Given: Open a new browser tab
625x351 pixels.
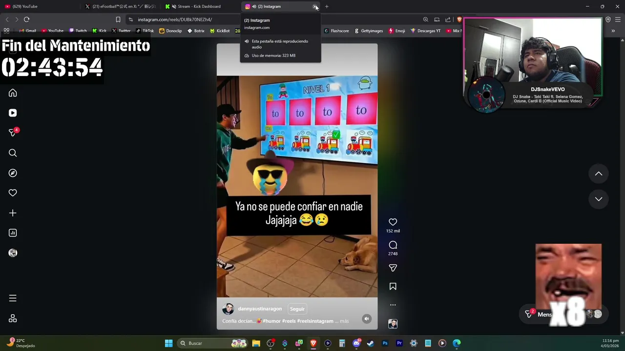Looking at the screenshot, I should click(x=327, y=6).
